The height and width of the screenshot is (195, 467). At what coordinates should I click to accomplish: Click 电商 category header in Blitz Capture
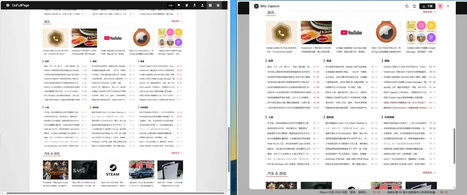tap(329, 61)
